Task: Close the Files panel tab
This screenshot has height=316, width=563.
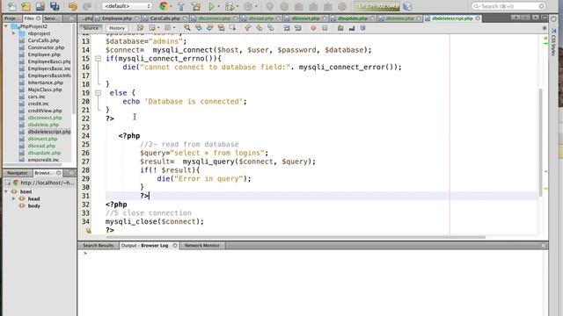Action: [39, 18]
